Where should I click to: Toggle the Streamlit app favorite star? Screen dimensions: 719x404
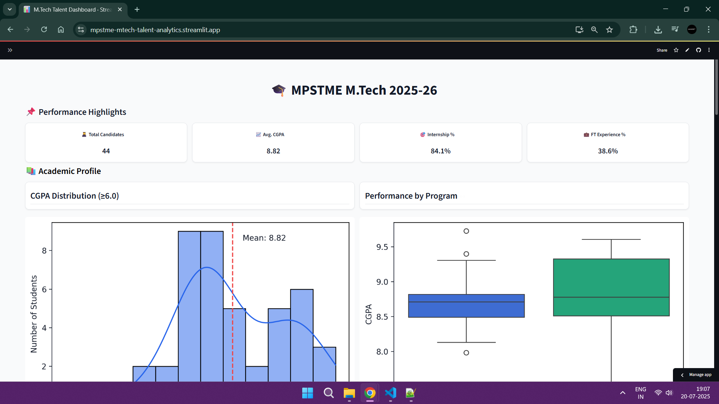point(676,50)
